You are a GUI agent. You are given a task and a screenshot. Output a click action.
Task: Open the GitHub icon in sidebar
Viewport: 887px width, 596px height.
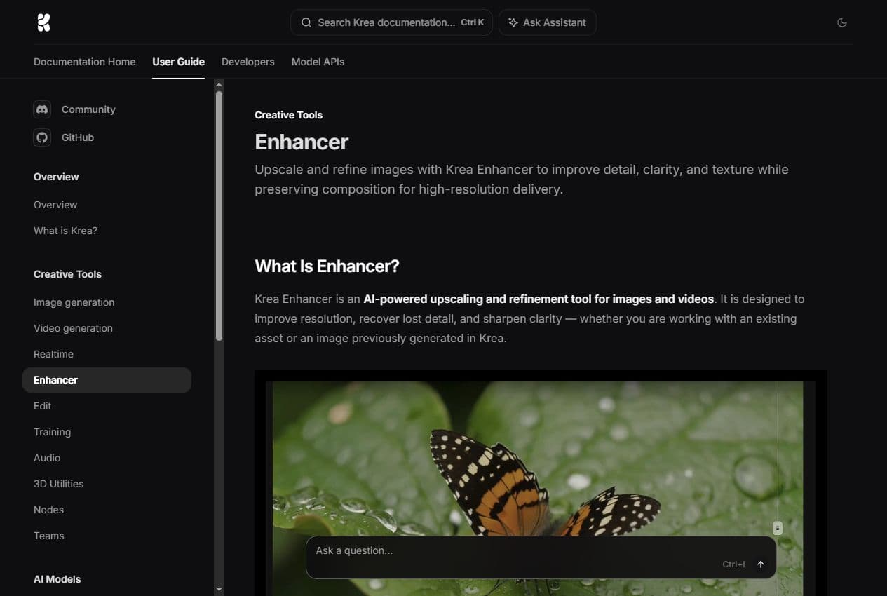[42, 137]
